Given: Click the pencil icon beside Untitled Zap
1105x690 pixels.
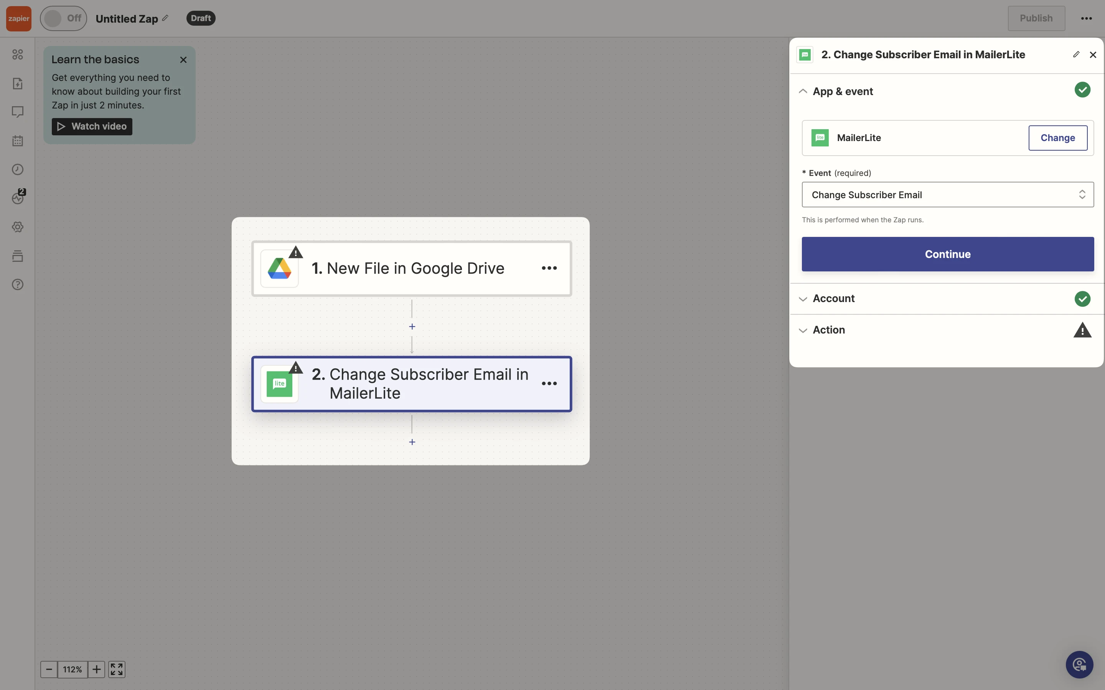Looking at the screenshot, I should point(165,18).
